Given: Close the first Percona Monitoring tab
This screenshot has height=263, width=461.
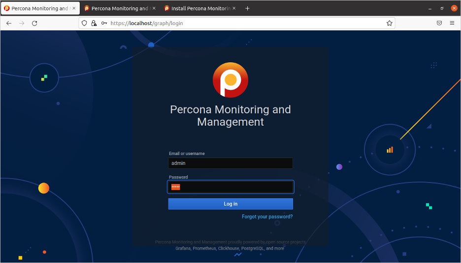Looking at the screenshot, I should tap(74, 8).
